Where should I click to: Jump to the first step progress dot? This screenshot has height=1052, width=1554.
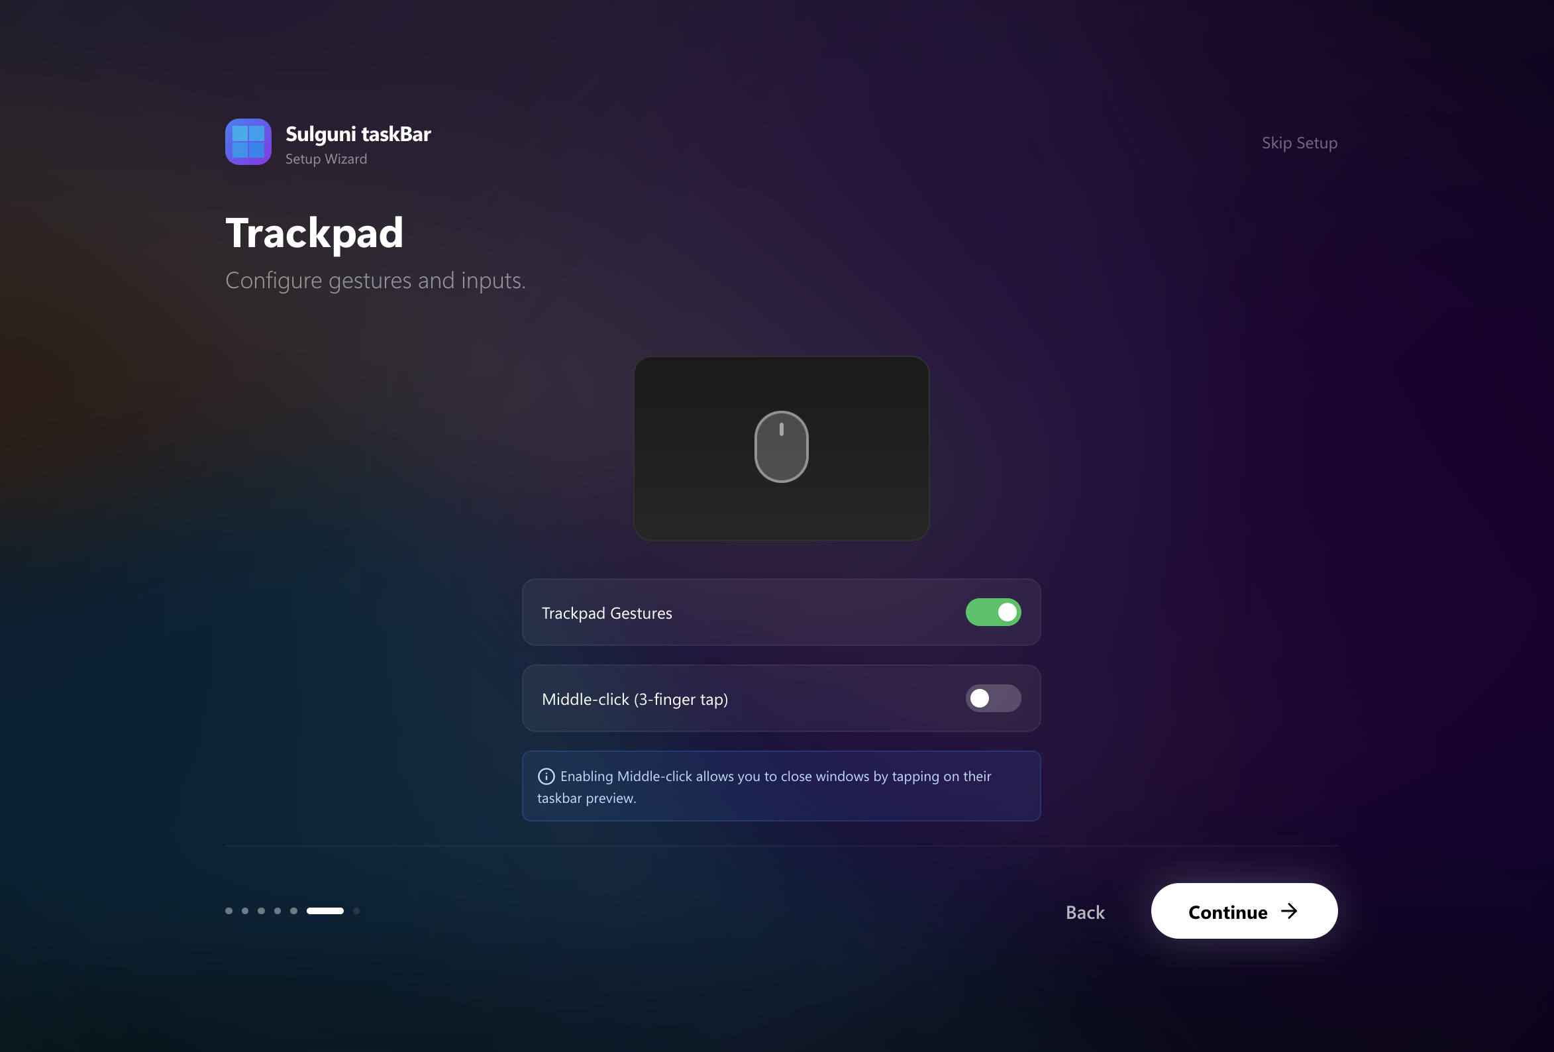229,911
